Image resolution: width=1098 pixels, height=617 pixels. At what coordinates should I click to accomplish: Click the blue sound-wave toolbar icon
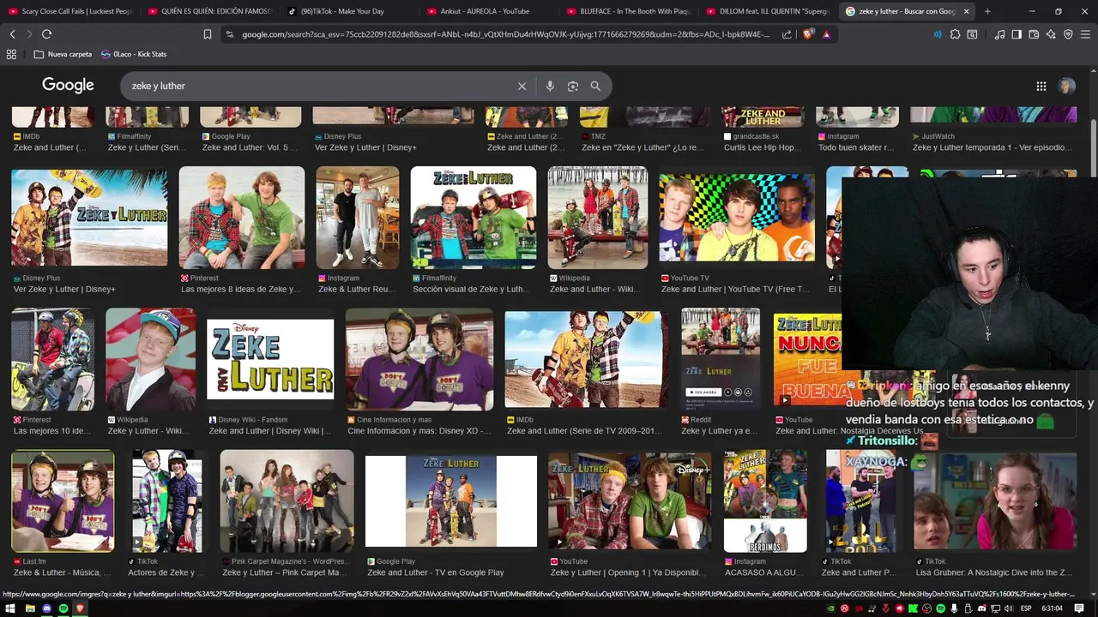tap(937, 34)
